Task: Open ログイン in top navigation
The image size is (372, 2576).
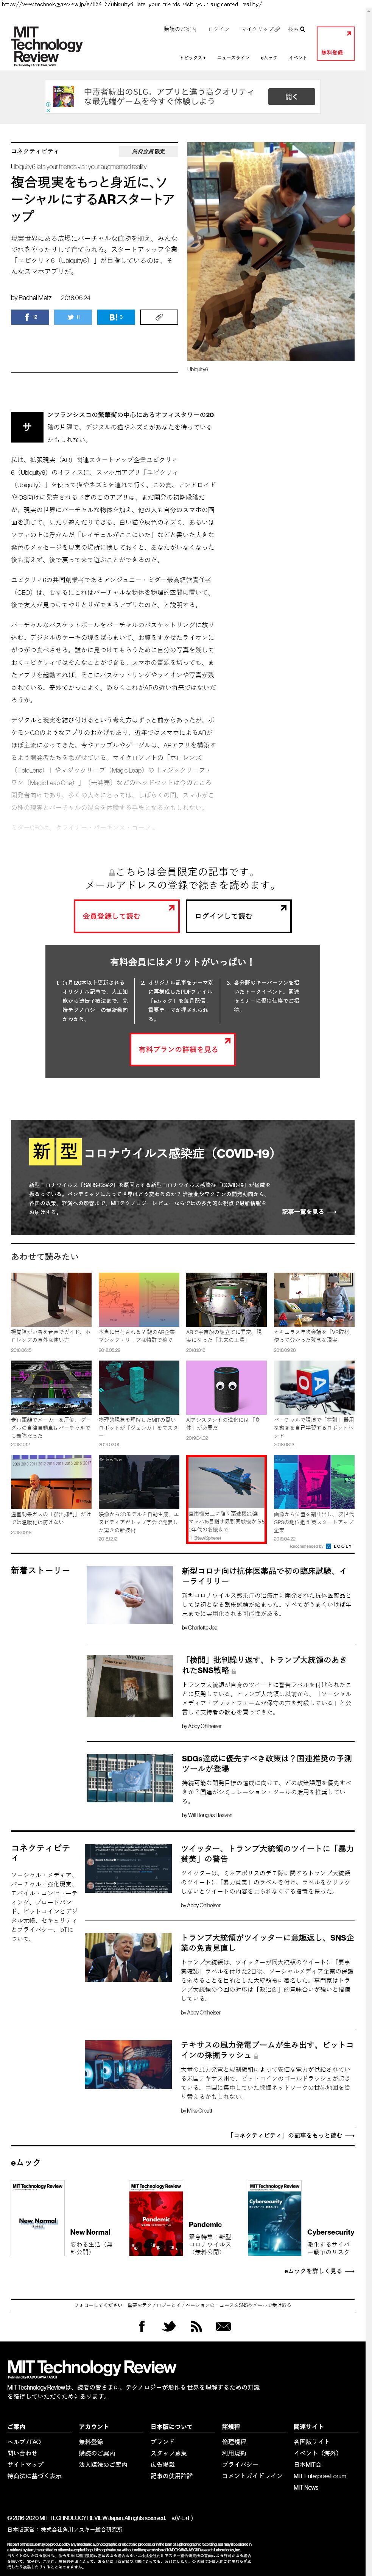Action: 219,29
